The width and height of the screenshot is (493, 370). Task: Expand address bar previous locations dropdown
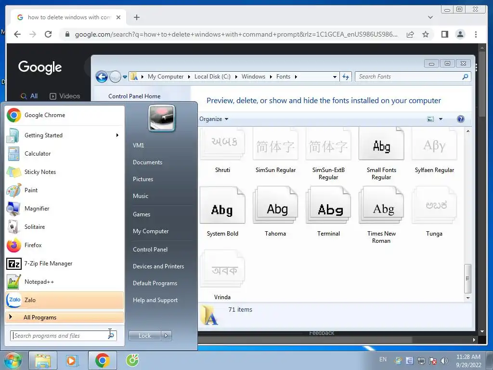(x=335, y=77)
